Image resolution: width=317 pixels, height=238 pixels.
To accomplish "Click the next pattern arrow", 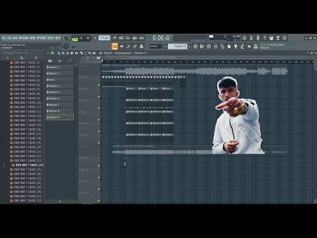I will tap(189, 46).
